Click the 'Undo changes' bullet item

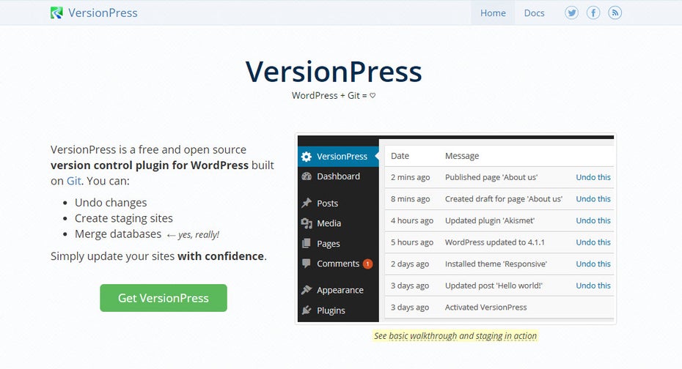coord(111,203)
